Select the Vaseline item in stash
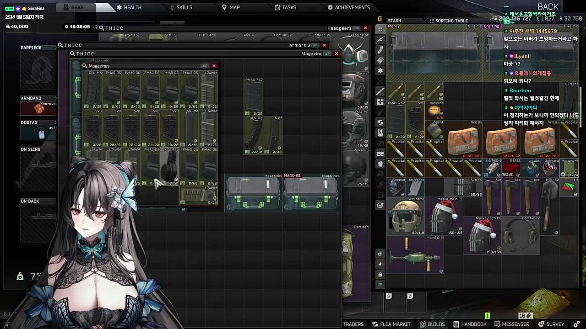The height and width of the screenshot is (329, 586). click(x=434, y=111)
